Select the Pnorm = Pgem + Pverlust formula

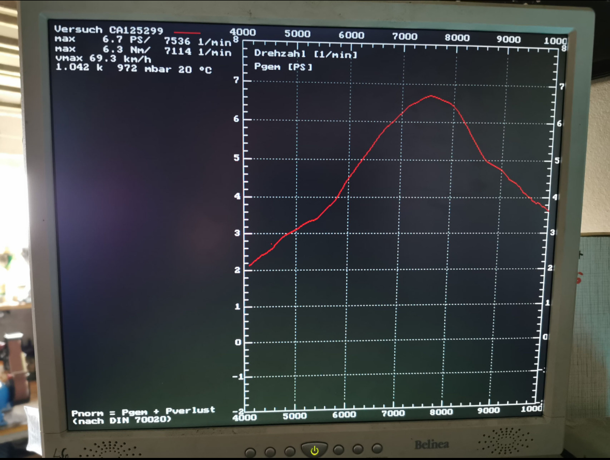coord(143,411)
